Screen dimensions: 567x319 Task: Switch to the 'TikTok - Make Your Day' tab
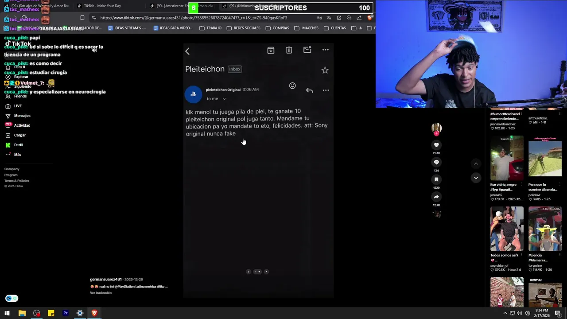(102, 6)
